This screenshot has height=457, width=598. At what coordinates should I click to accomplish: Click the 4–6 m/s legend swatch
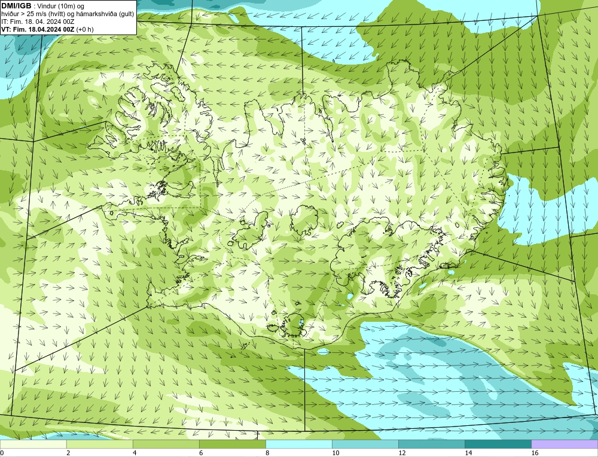tap(166, 444)
